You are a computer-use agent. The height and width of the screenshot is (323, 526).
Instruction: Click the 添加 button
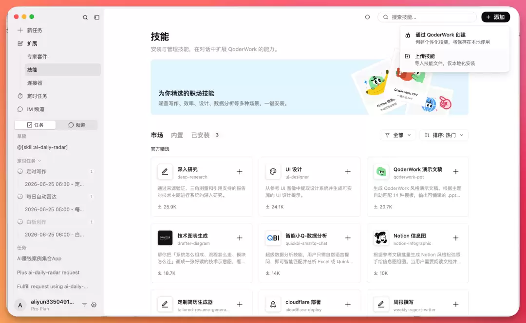coord(495,17)
